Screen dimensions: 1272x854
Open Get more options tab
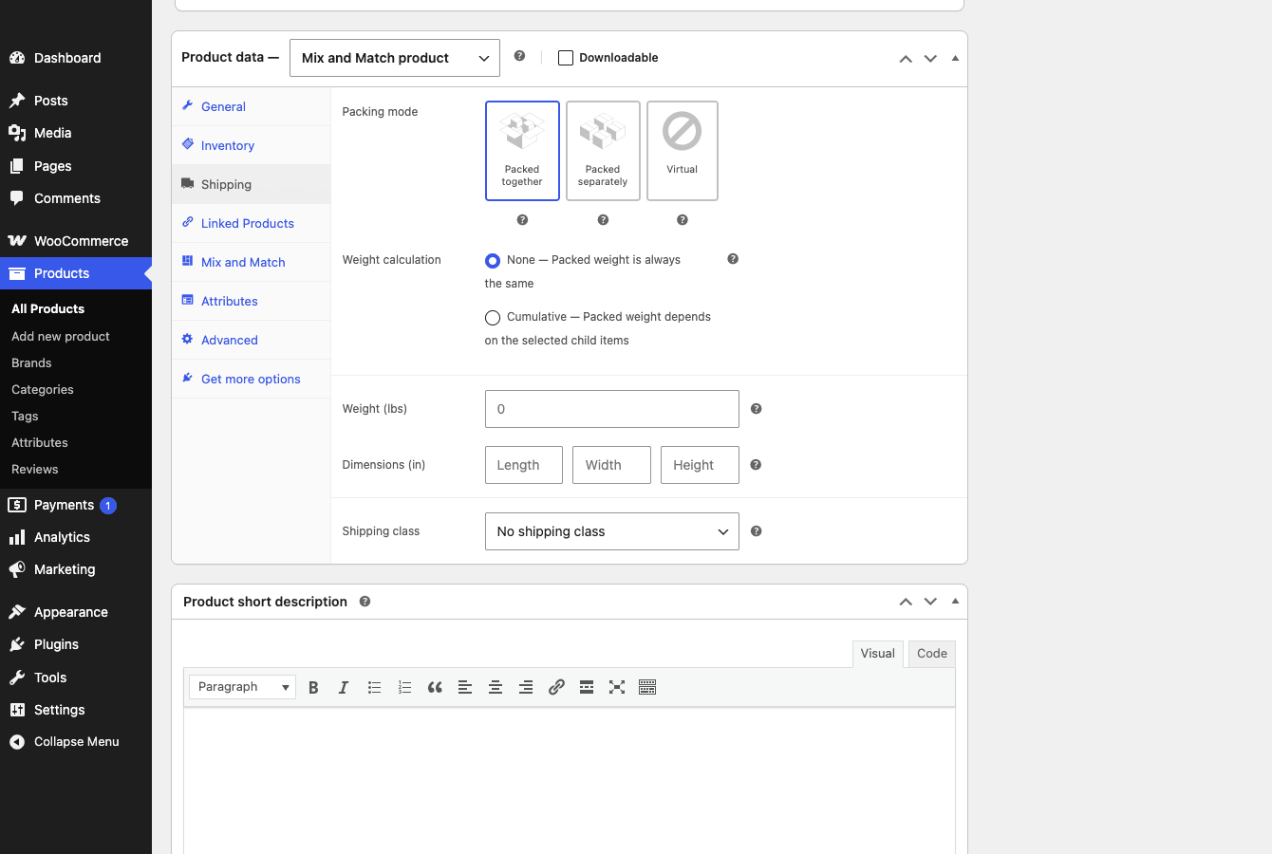pos(252,379)
